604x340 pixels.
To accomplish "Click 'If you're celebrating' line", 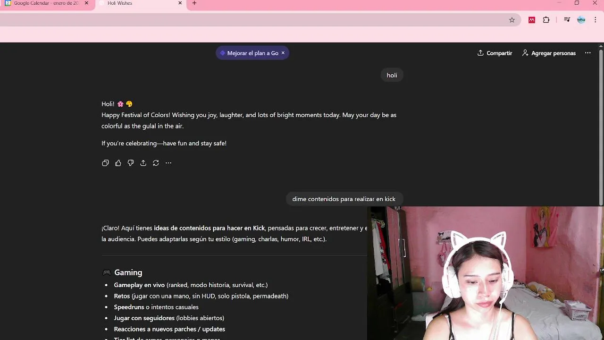I will pyautogui.click(x=164, y=143).
